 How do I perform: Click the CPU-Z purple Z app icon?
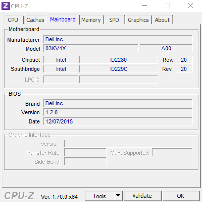point(5,6)
